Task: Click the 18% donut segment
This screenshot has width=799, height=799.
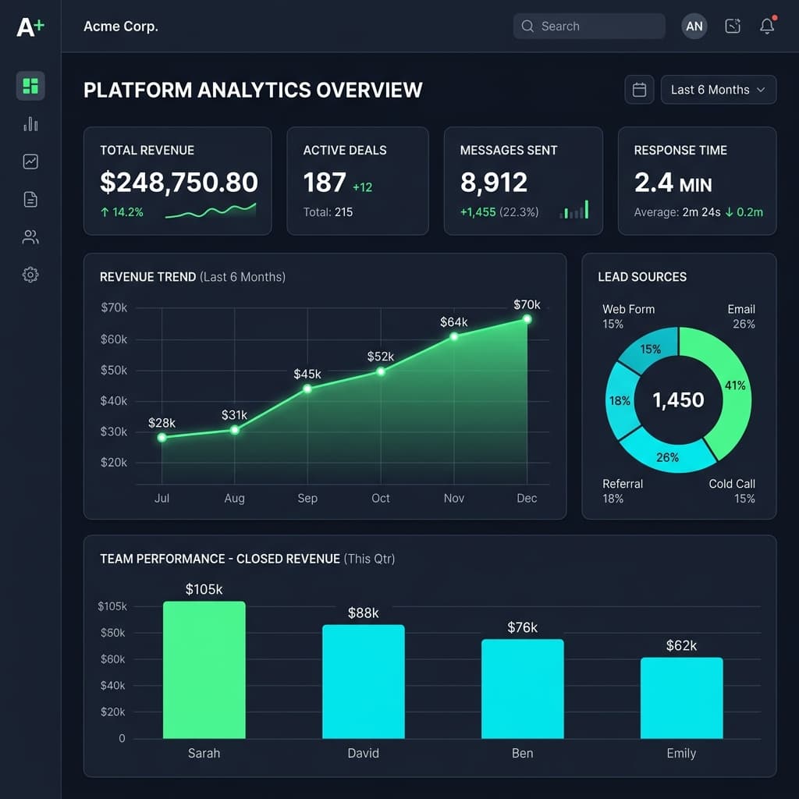Action: 621,400
